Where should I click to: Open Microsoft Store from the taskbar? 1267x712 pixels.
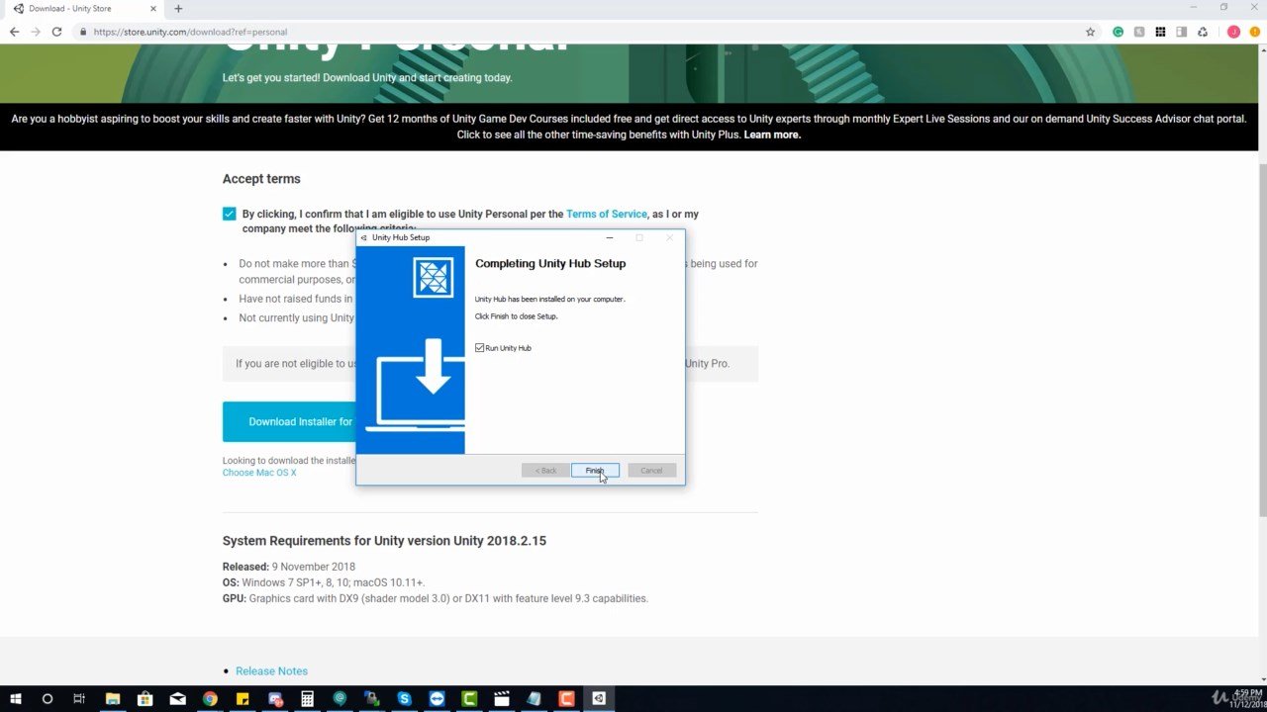[x=145, y=698]
